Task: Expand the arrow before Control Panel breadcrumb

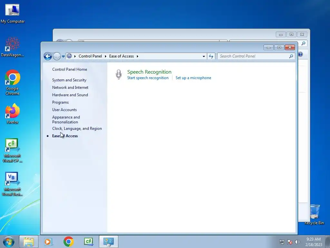Action: tap(75, 56)
